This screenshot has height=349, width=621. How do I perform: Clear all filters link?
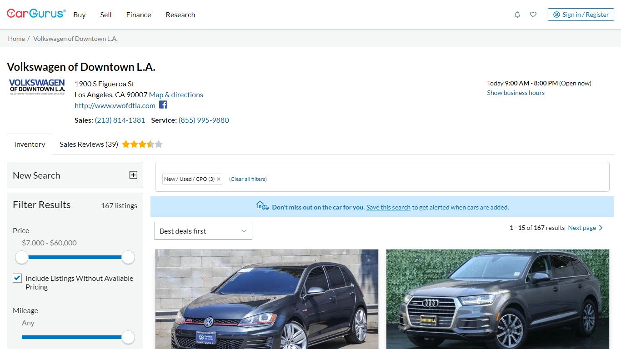(248, 179)
